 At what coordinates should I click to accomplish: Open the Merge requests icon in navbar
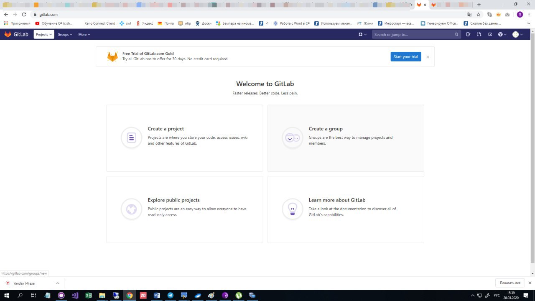pos(479,34)
